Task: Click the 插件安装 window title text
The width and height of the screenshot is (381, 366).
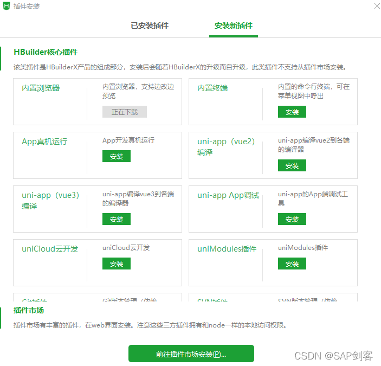Action: pos(27,7)
